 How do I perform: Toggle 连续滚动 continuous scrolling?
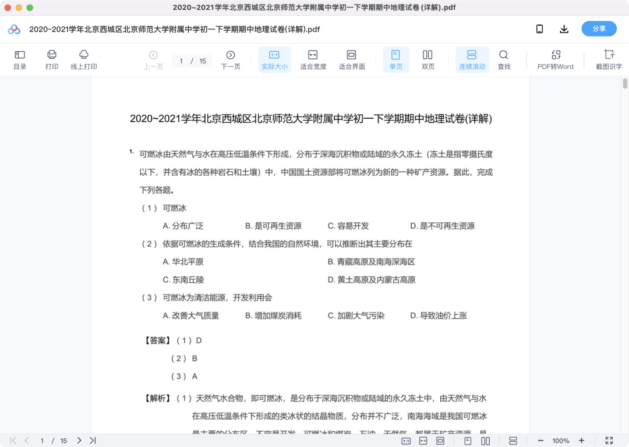472,60
